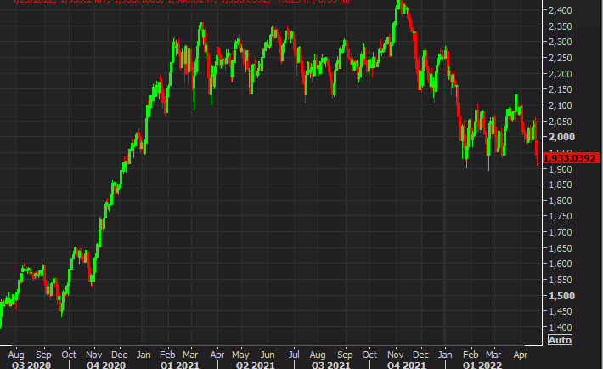Image resolution: width=603 pixels, height=369 pixels.
Task: Click the 2,400 price axis label
Action: pyautogui.click(x=558, y=10)
